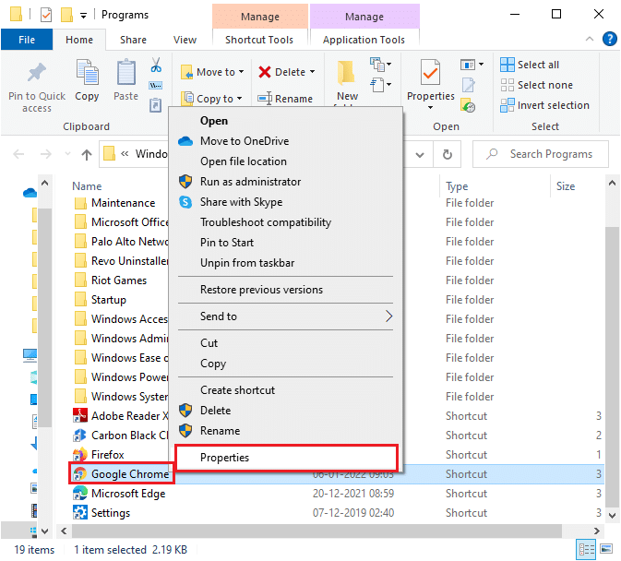Click the horizontal scrollbar right arrow
The width and height of the screenshot is (621, 561).
[x=596, y=531]
